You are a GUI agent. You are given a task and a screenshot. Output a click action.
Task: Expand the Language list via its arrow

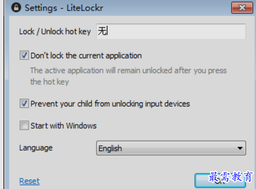[240, 148]
